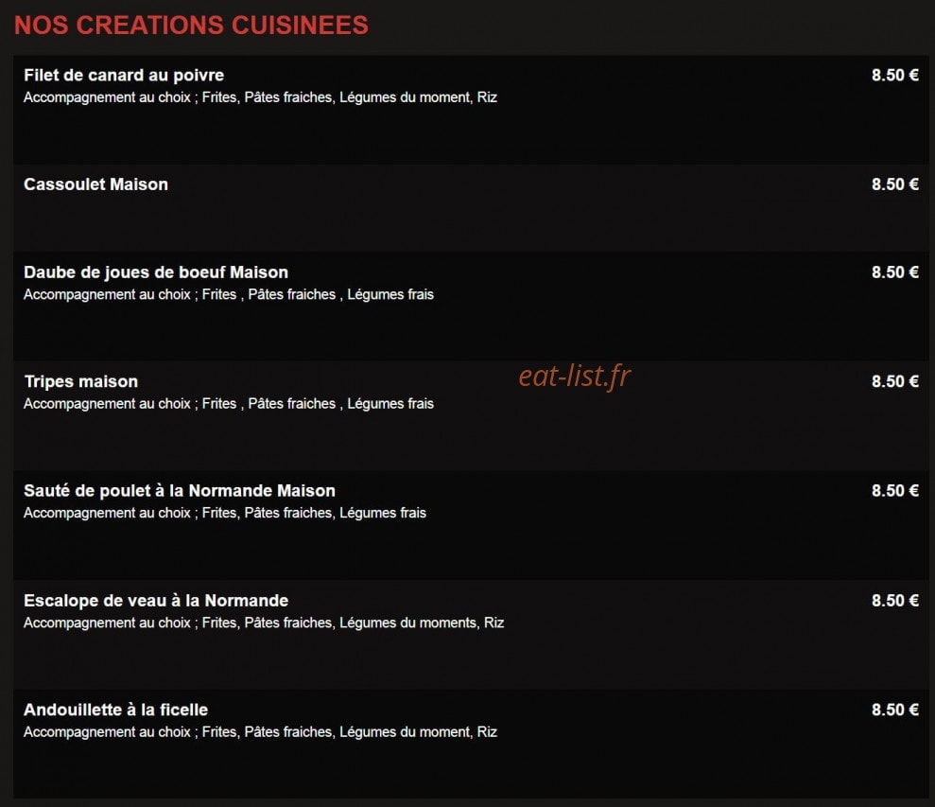Click the Tripes maison accompaniment text

click(x=229, y=404)
